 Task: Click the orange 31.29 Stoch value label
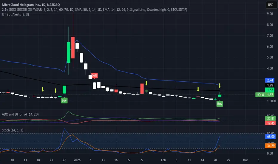pyautogui.click(x=271, y=146)
